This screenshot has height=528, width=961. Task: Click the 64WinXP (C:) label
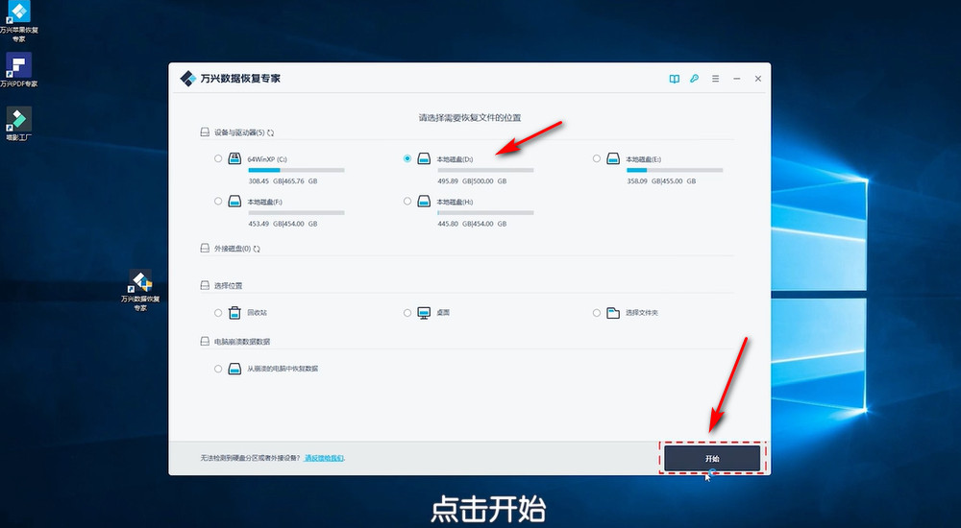[x=267, y=159]
